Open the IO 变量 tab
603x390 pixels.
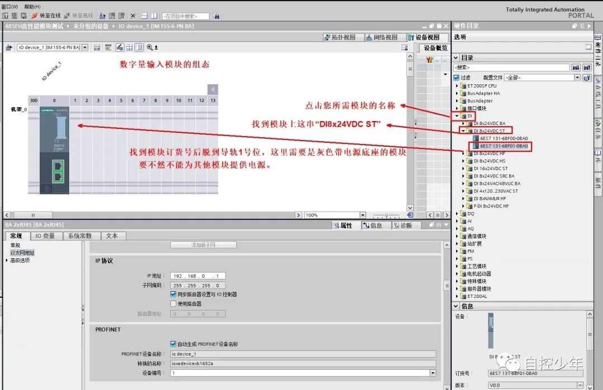(x=45, y=236)
